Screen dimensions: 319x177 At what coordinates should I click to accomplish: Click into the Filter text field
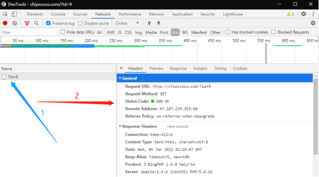tap(29, 32)
